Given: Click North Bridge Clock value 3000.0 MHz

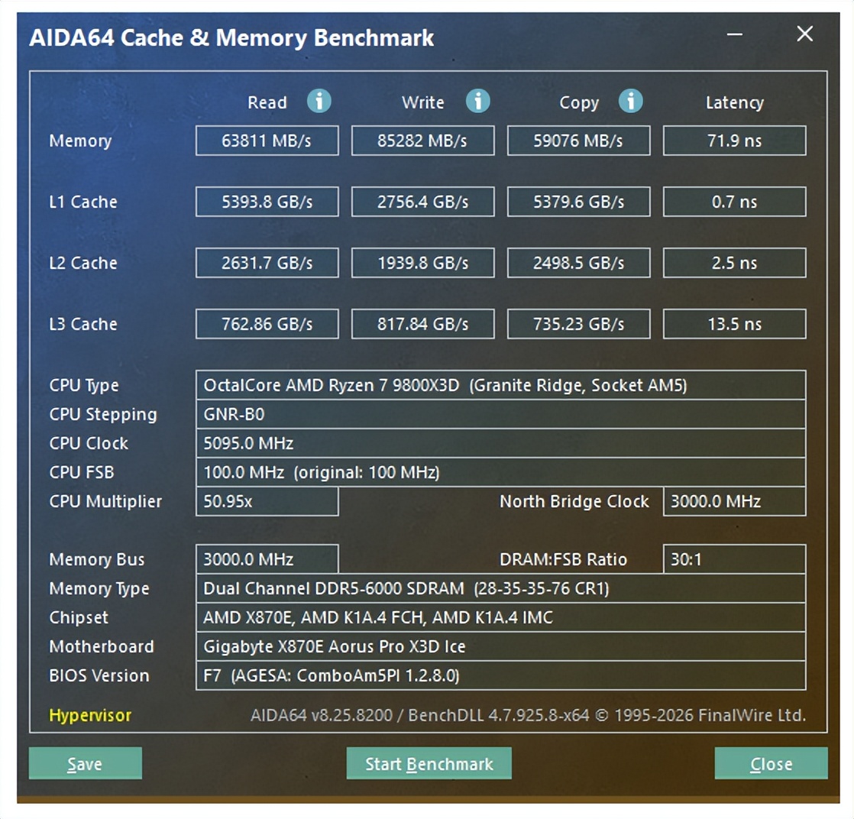Looking at the screenshot, I should (734, 500).
